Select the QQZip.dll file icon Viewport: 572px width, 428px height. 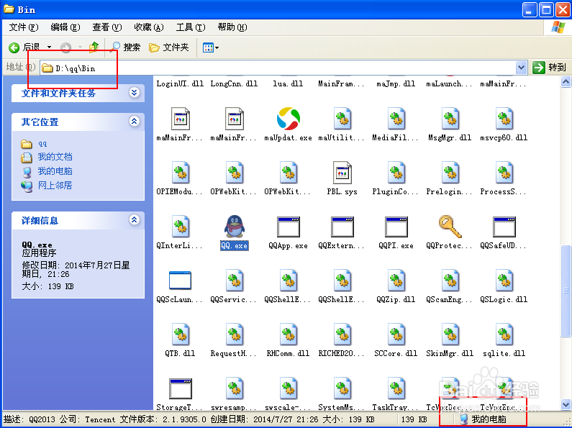396,281
